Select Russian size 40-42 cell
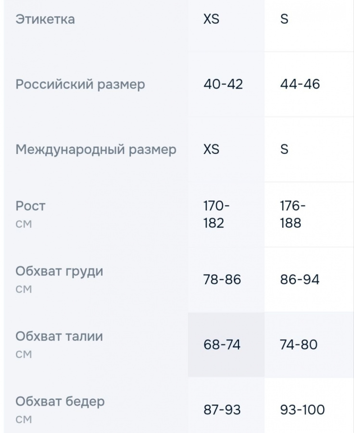Image resolution: width=354 pixels, height=433 pixels. point(223,84)
